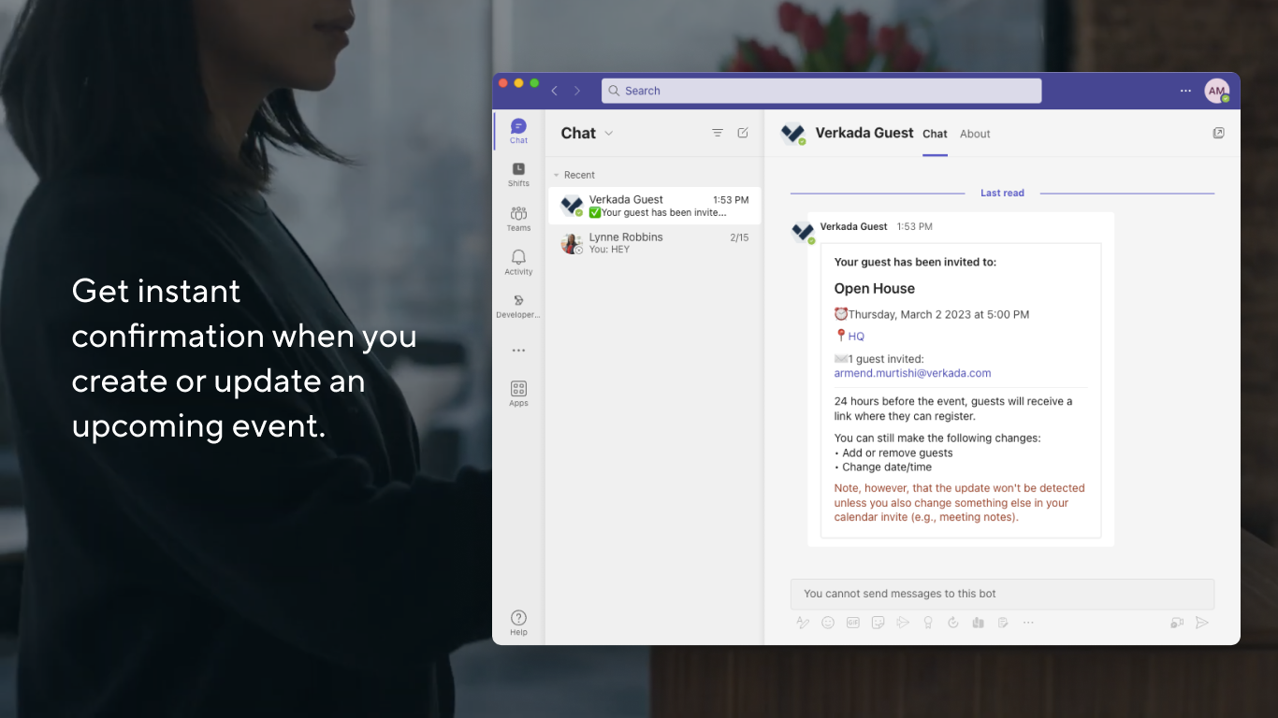Click the 2/15 date on Lynne Robbins row
This screenshot has height=718, width=1278.
click(x=739, y=237)
